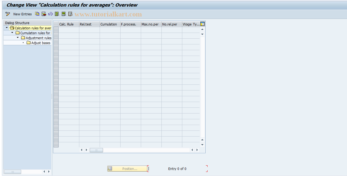Screen dimensions: 347x176
Task: Click Dialog Structure scroll left arrow
Action: [44, 172]
